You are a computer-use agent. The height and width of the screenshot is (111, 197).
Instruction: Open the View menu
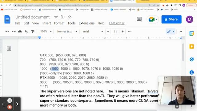36,23
